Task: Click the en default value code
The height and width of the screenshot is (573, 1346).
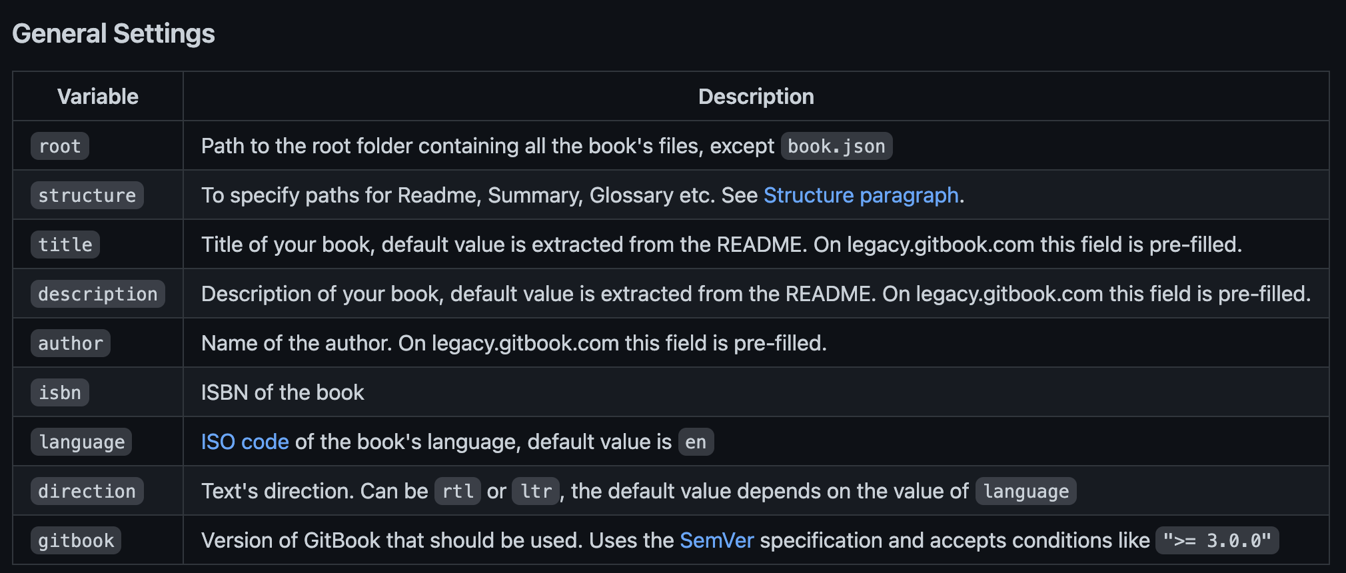Action: [x=696, y=442]
